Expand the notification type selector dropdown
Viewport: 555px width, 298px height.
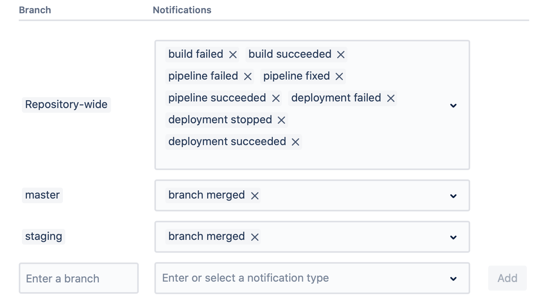[453, 278]
